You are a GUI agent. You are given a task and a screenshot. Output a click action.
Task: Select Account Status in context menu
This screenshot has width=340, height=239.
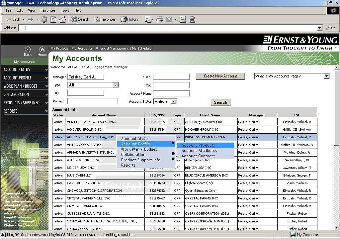click(x=146, y=139)
